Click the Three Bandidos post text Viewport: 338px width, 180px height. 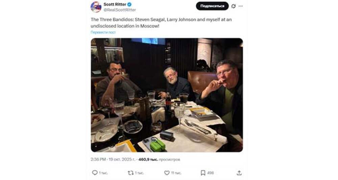click(x=161, y=23)
